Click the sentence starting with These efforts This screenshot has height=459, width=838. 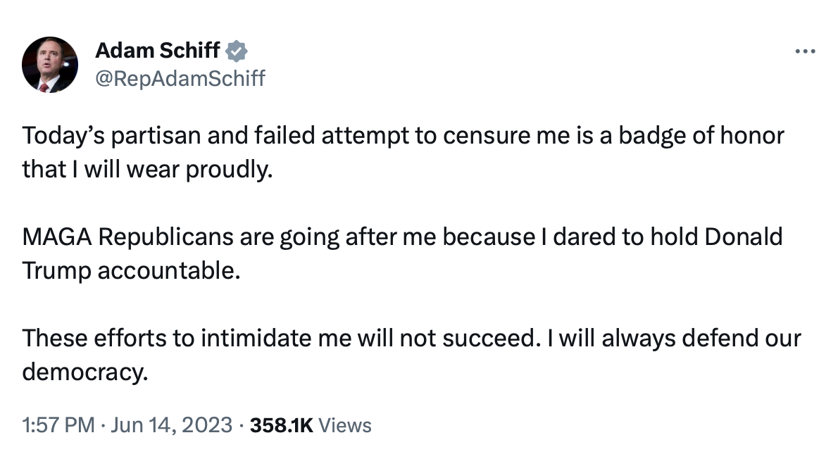tap(411, 356)
